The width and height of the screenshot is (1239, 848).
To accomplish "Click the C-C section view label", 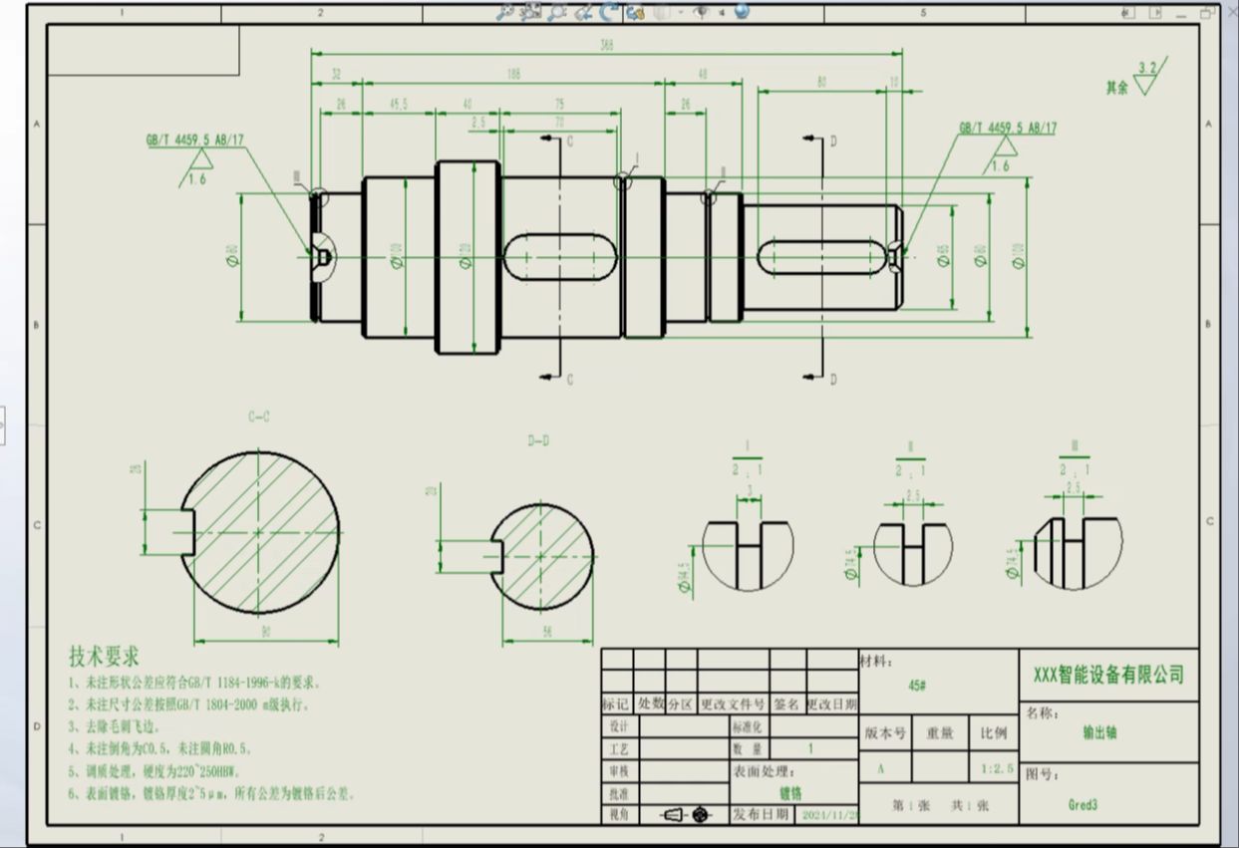I will point(258,419).
